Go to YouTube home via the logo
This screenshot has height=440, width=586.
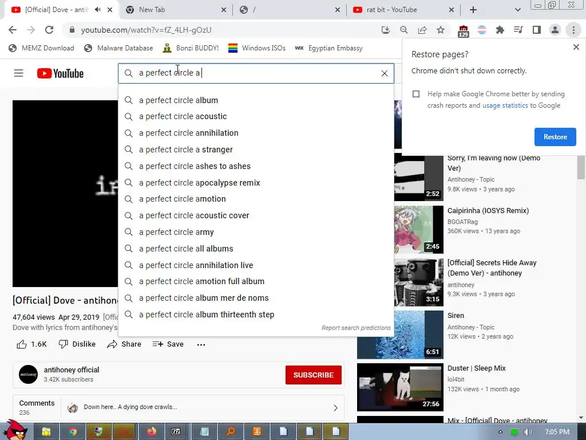point(60,73)
